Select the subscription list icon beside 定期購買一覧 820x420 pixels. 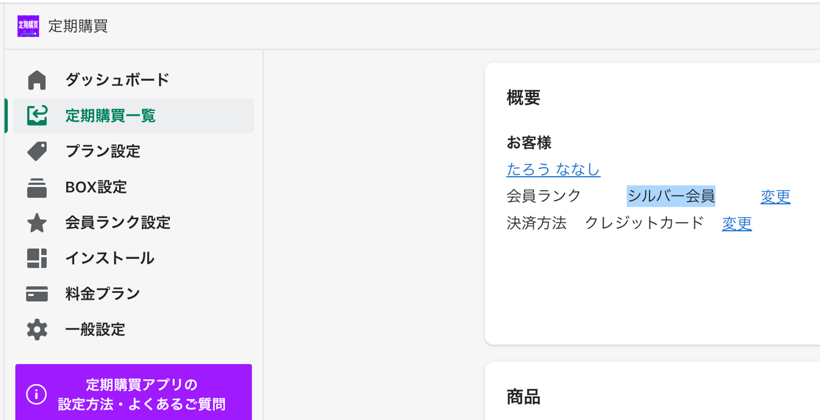click(x=37, y=116)
